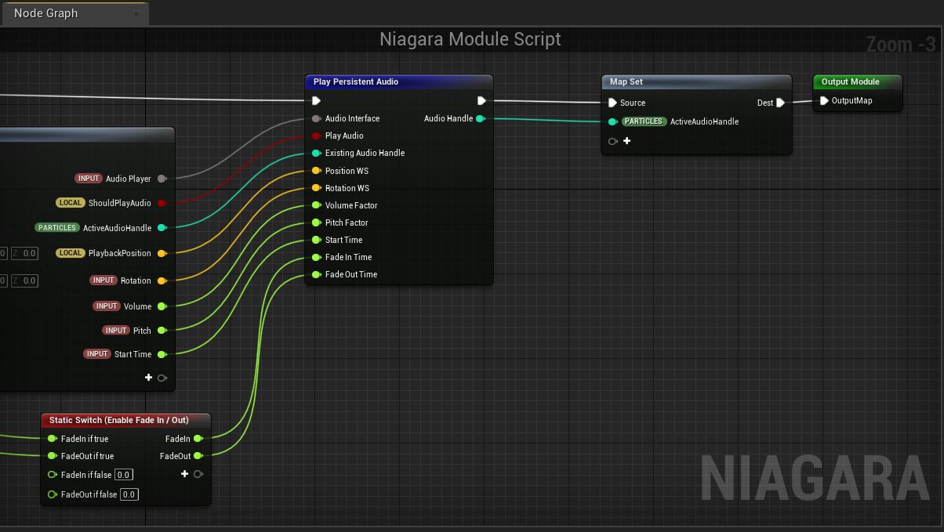Select the exec input pin on Play Persistent Audio
This screenshot has height=532, width=944.
[316, 100]
